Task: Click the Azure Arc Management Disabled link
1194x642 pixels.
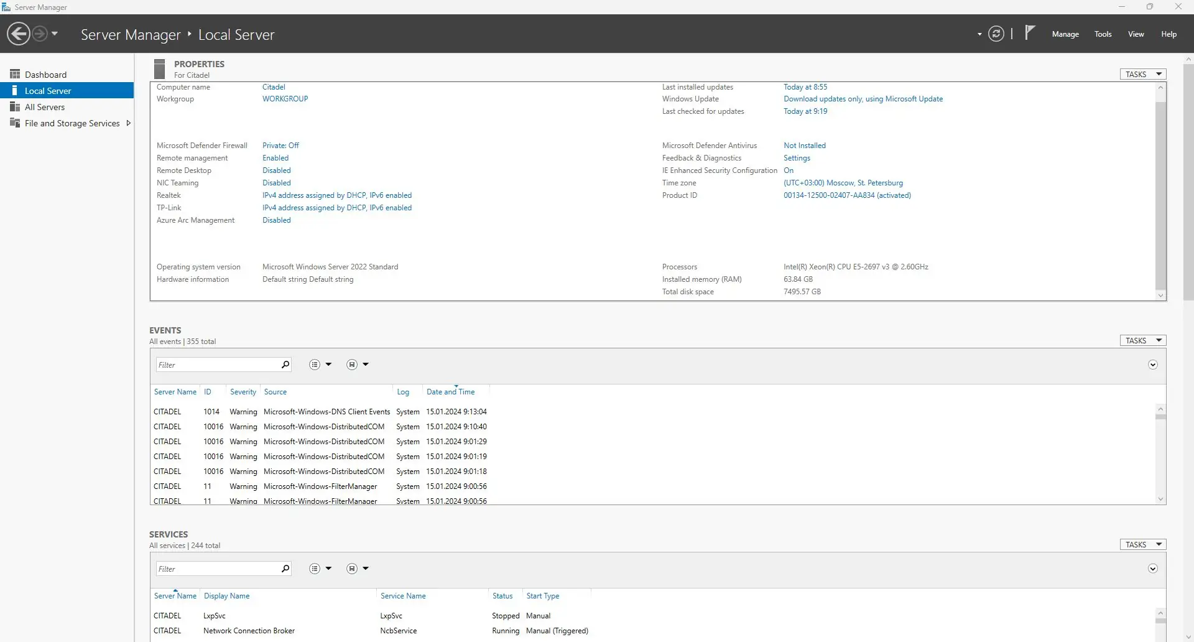Action: pos(276,220)
